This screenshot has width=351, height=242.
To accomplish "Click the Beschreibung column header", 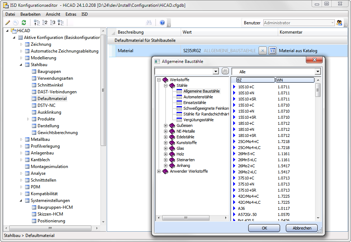I will click(x=148, y=32).
